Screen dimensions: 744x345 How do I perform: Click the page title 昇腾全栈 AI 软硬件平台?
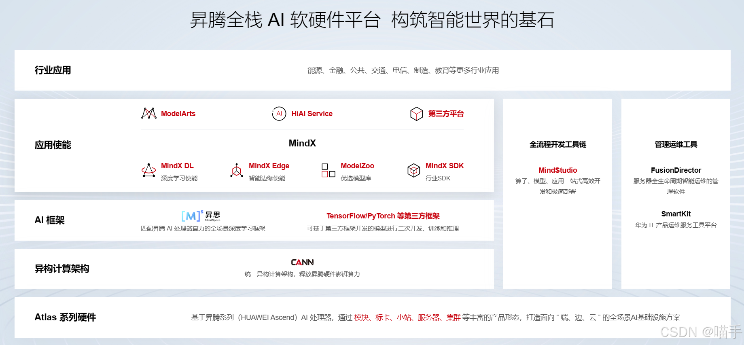tap(285, 20)
